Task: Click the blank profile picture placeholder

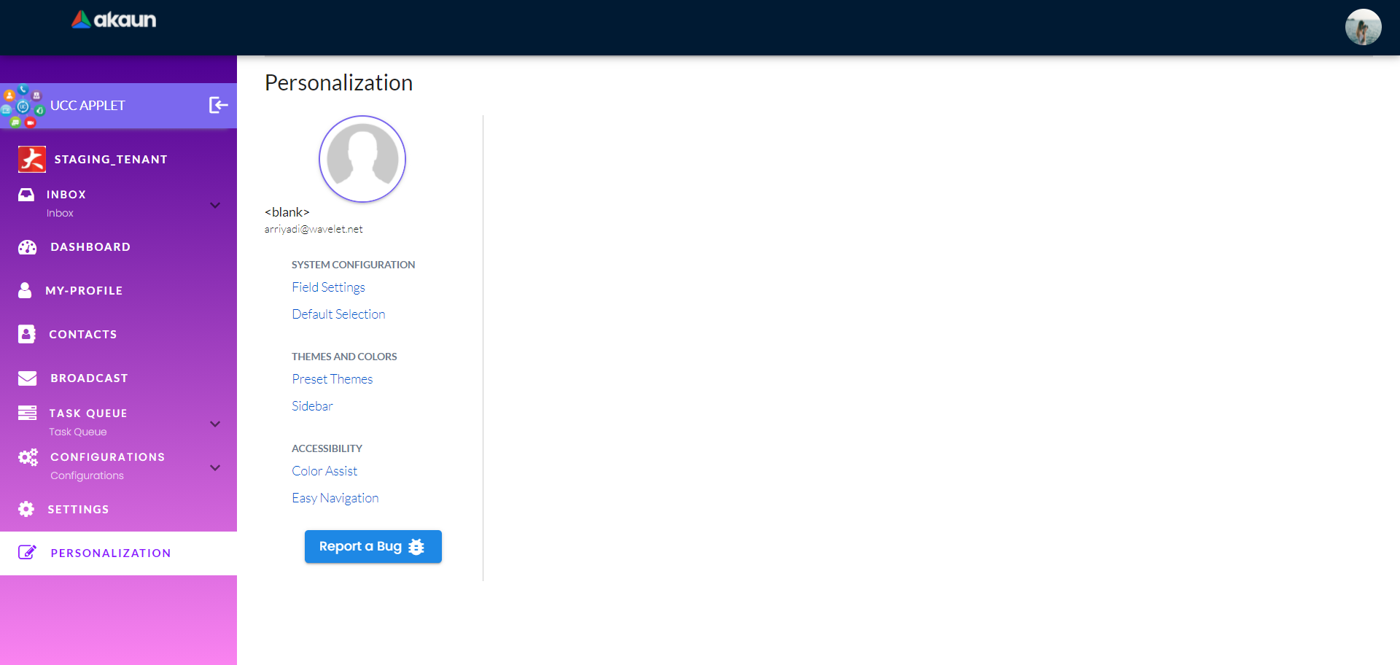Action: point(362,159)
